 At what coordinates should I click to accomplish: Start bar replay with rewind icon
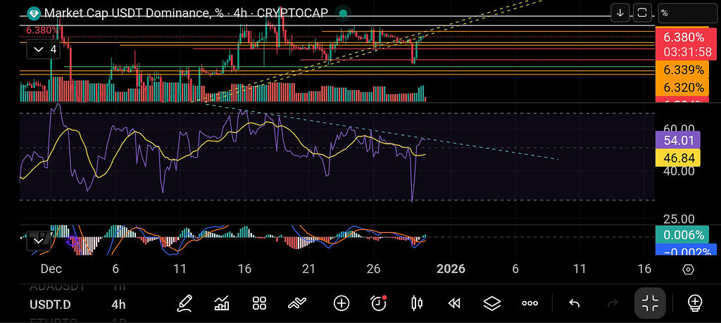coord(454,303)
